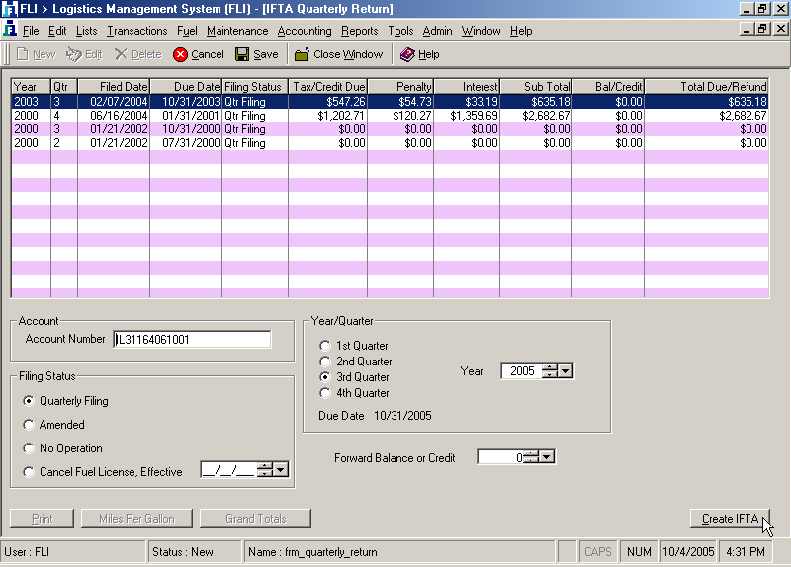Click the Print button
791x567 pixels.
coord(42,519)
